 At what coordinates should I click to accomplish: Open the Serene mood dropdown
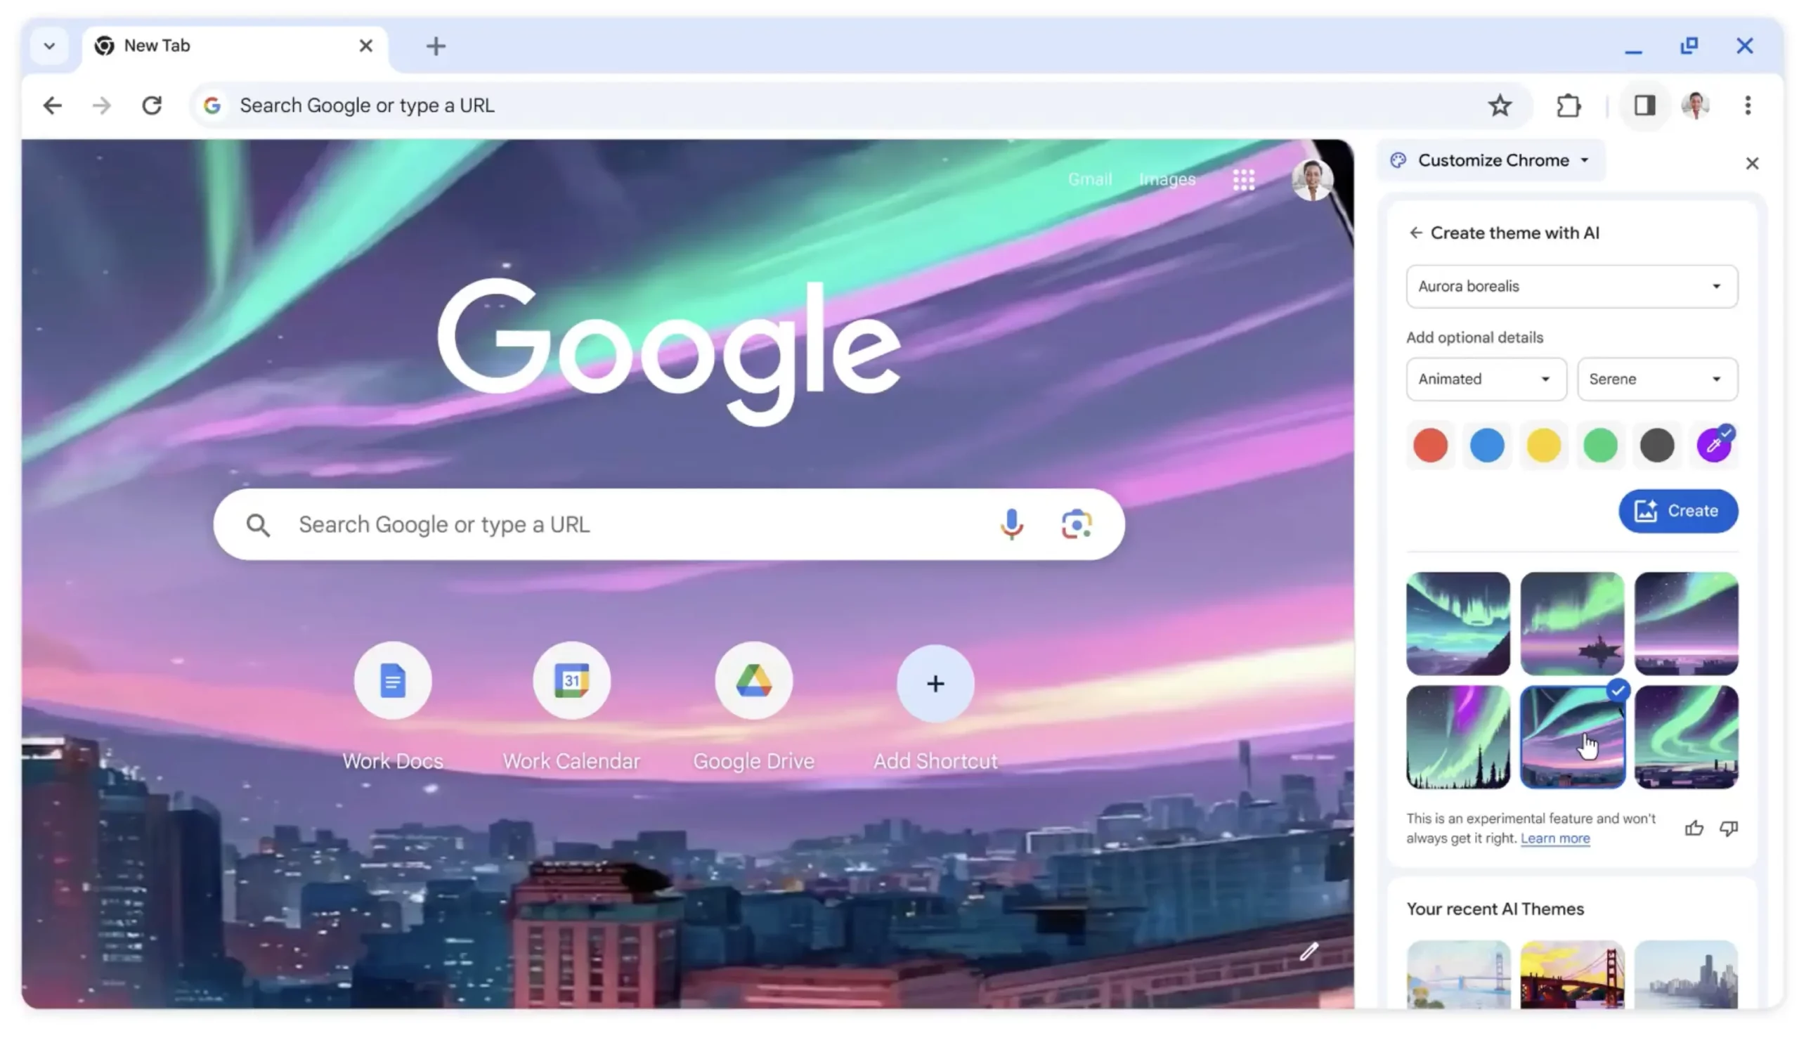[x=1656, y=379]
